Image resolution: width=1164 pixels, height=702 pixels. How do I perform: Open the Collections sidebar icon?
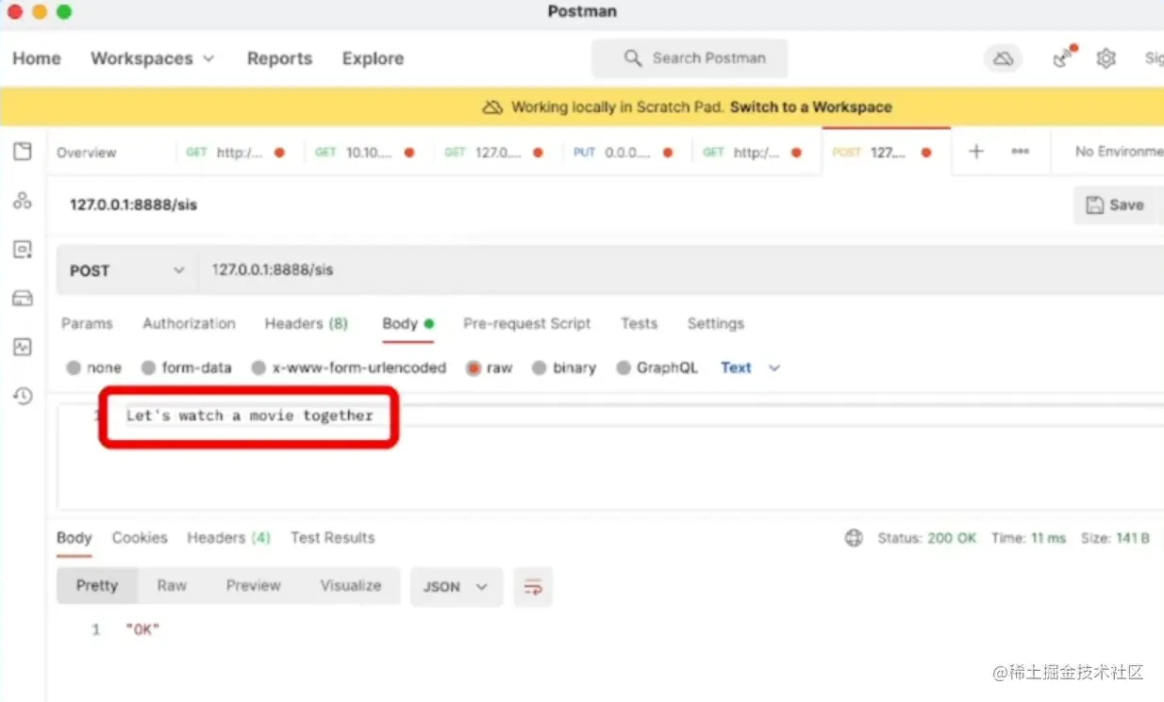click(23, 152)
